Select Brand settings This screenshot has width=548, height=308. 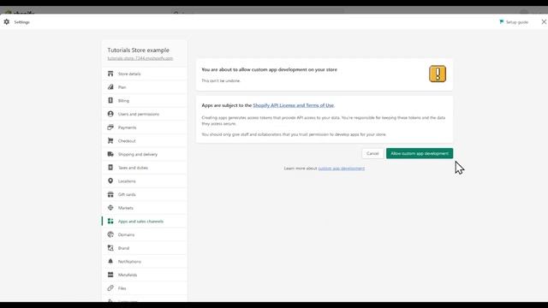point(145,248)
